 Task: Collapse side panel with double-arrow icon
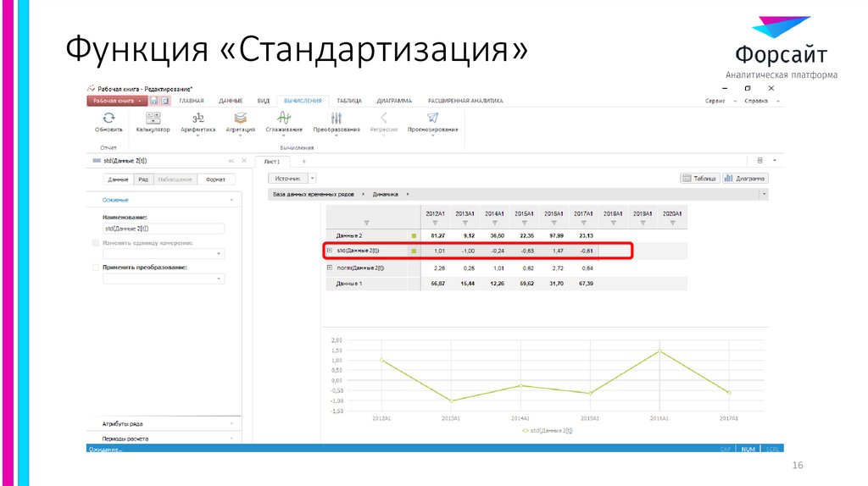click(x=231, y=161)
